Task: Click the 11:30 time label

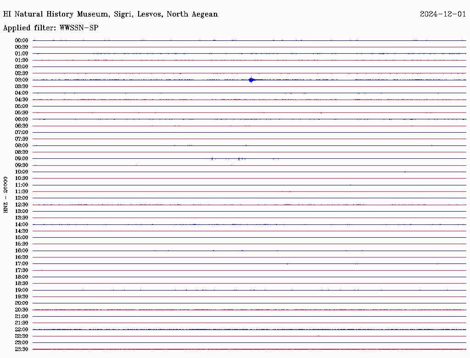Action: click(22, 191)
